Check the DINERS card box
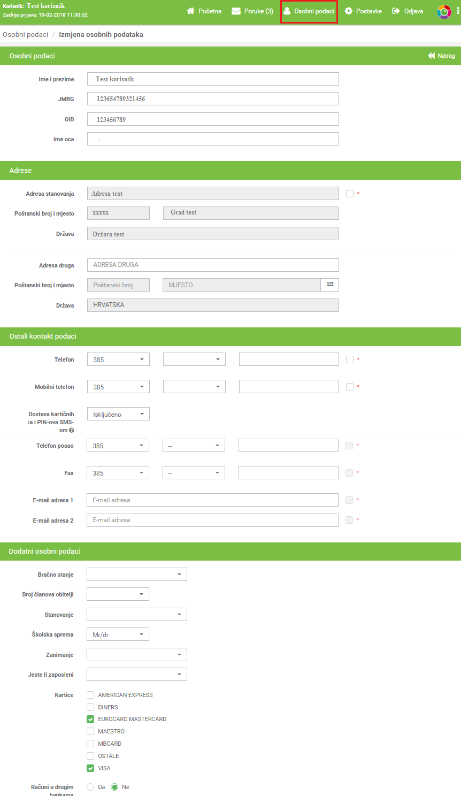The image size is (461, 796). click(x=90, y=707)
